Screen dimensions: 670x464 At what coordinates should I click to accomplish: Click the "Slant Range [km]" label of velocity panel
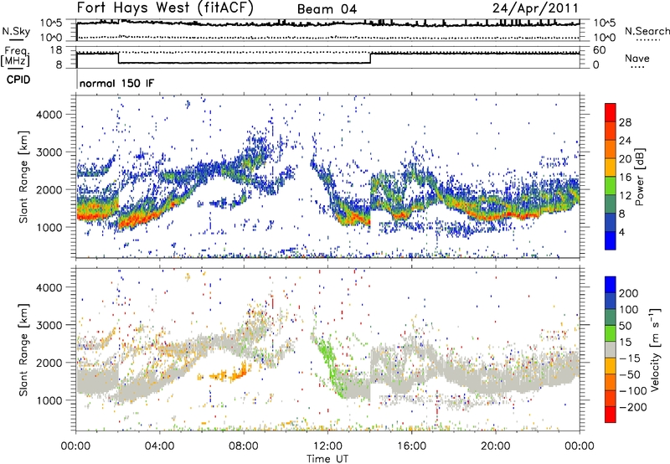(23, 349)
